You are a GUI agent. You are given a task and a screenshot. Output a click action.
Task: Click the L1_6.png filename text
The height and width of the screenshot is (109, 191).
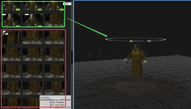[45, 97]
